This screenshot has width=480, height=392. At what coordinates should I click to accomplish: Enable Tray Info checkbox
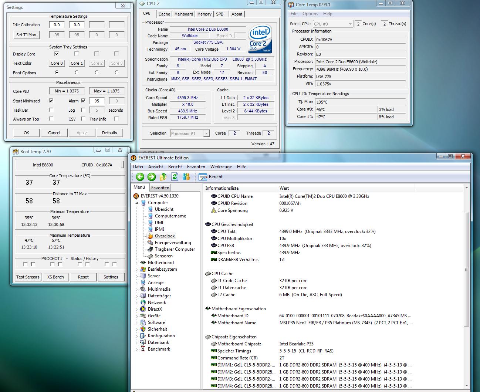click(x=116, y=119)
